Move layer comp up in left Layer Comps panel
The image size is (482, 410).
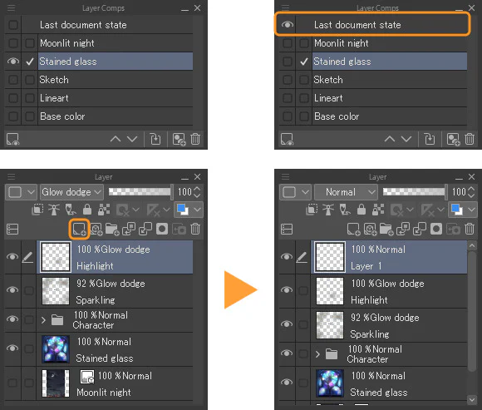tap(116, 140)
